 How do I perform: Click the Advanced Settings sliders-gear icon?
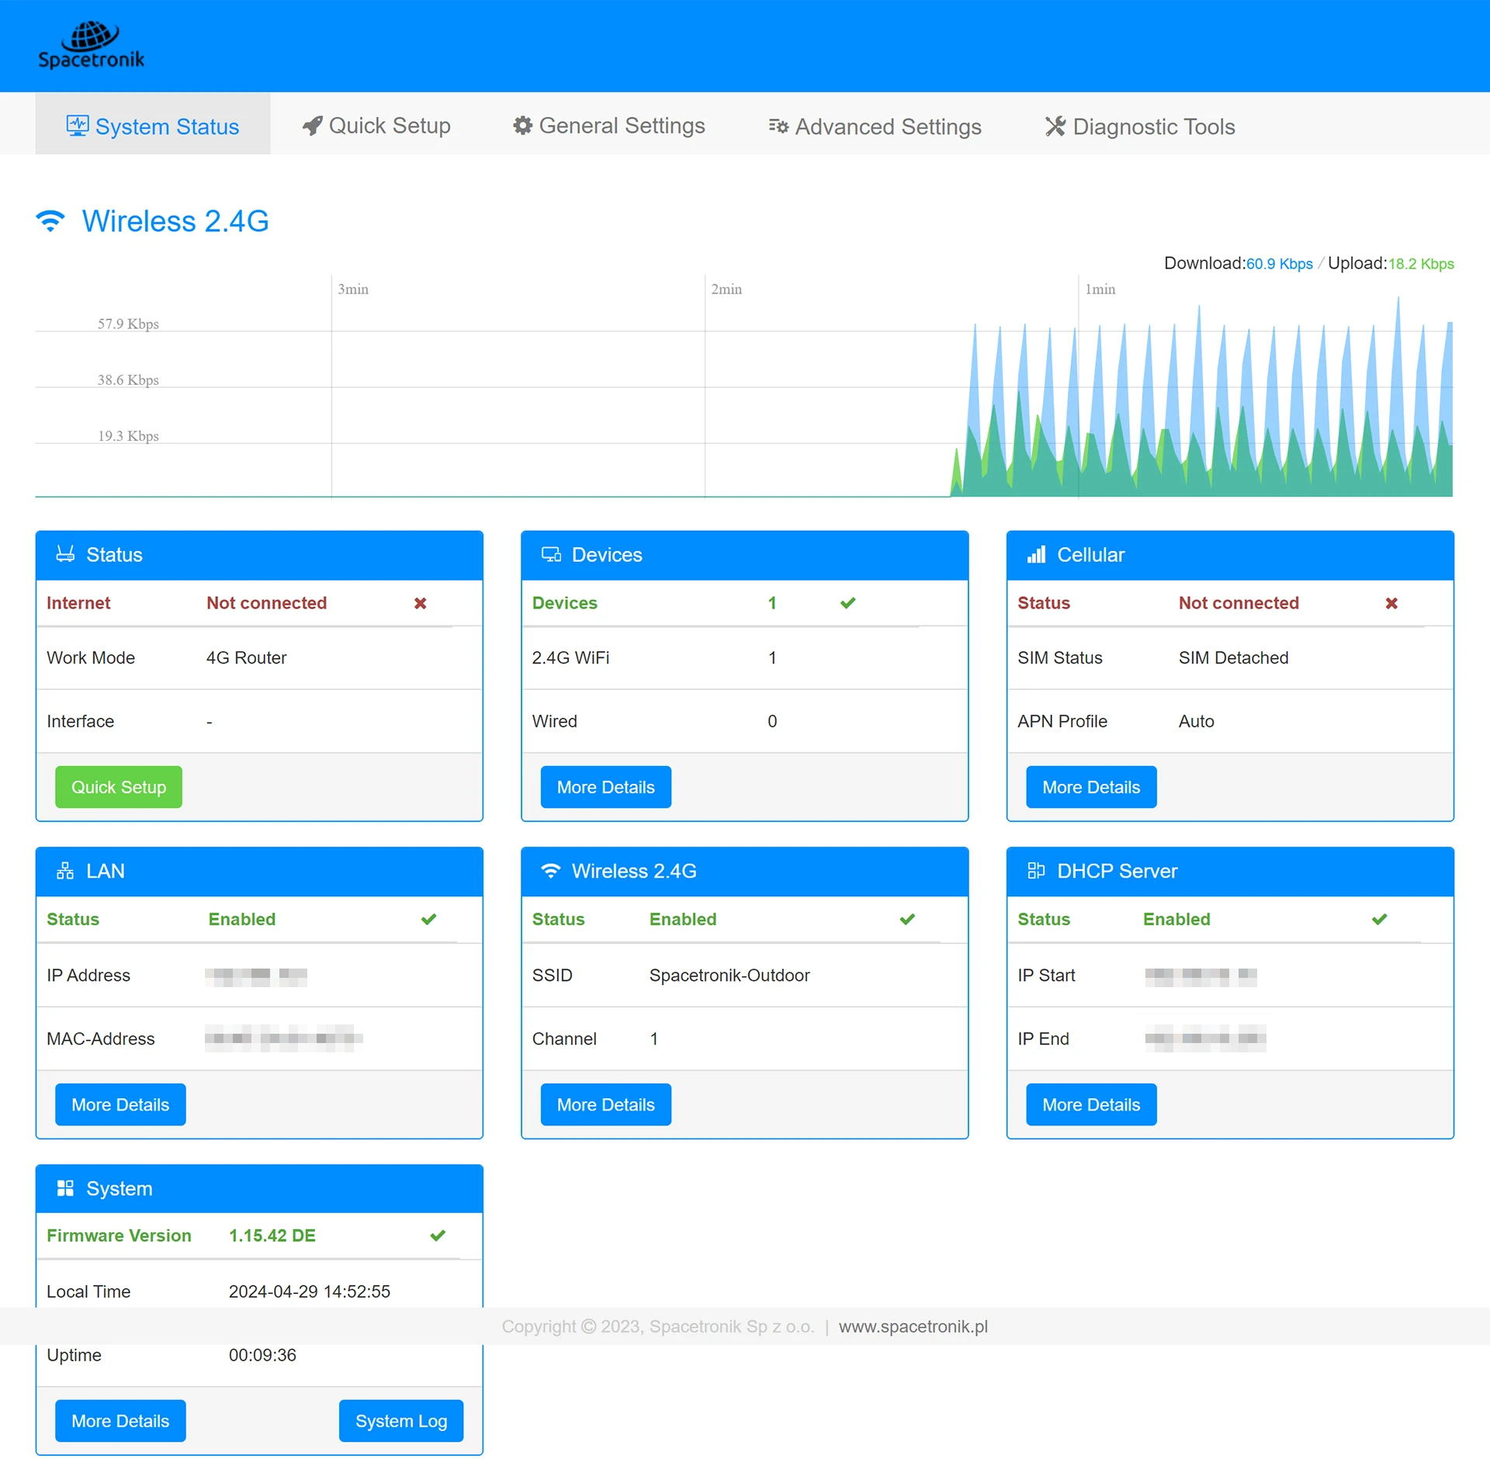click(x=778, y=126)
